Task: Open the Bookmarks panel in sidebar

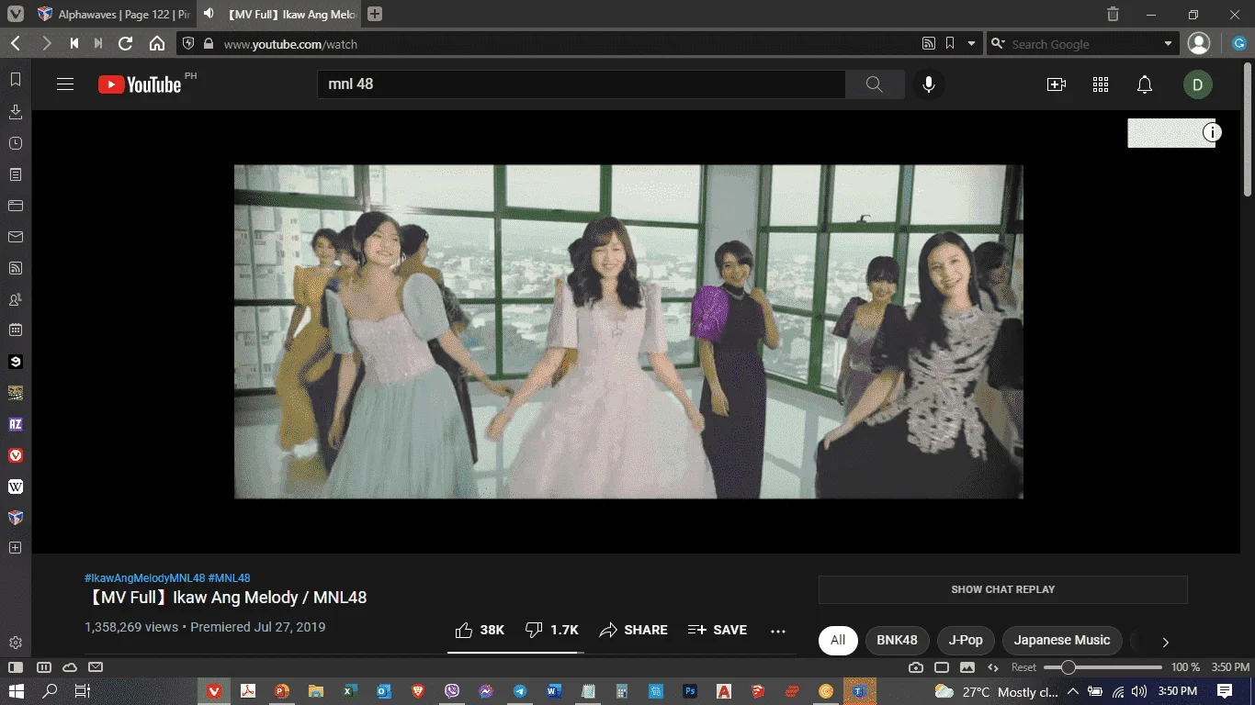Action: pos(16,80)
